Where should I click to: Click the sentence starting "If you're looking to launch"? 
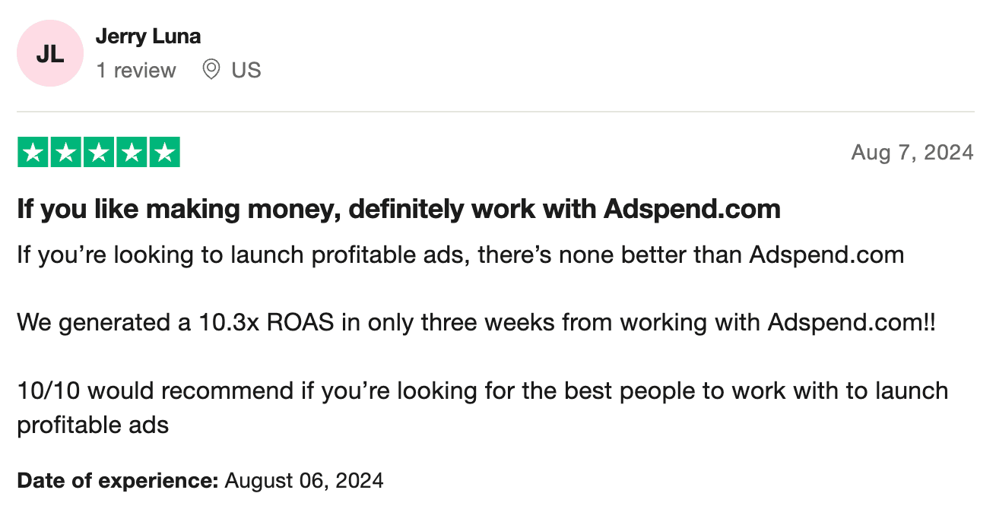click(x=460, y=255)
